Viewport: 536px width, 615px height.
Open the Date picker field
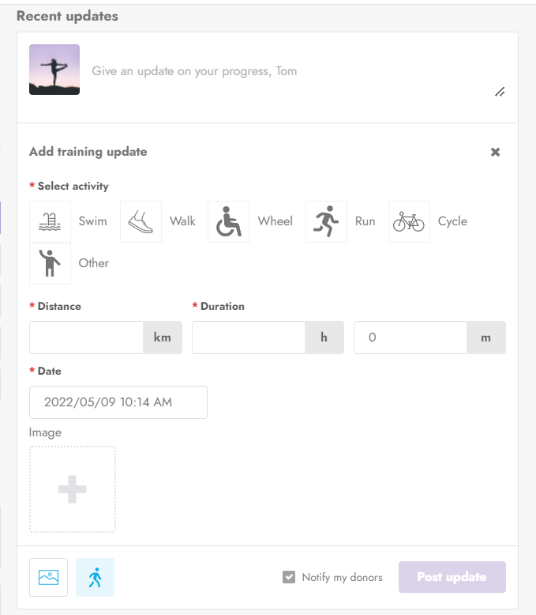click(x=118, y=402)
